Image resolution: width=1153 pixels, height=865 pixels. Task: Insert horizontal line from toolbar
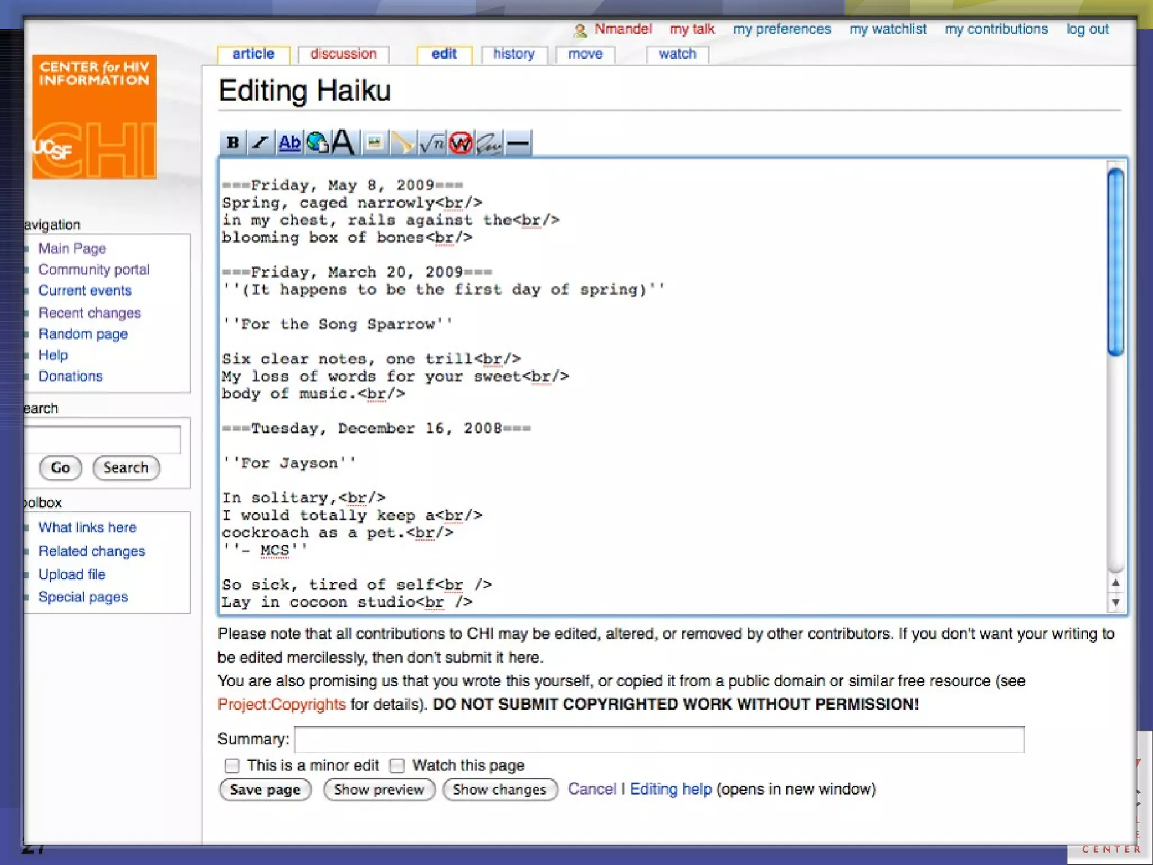[517, 142]
